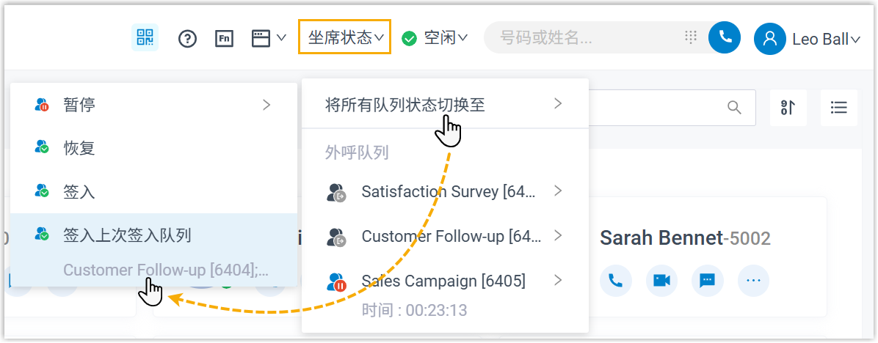Choose 恢复 in the status menu

click(79, 149)
